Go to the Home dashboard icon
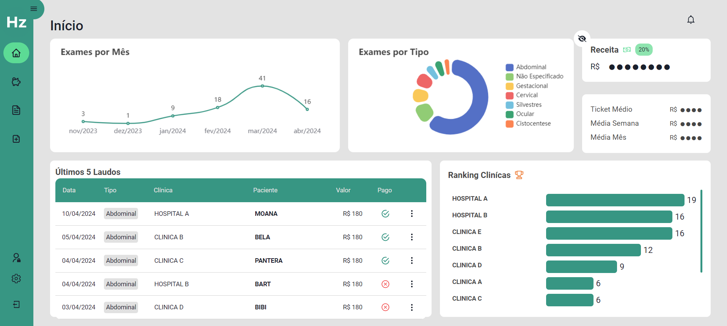727x326 pixels. (x=16, y=53)
